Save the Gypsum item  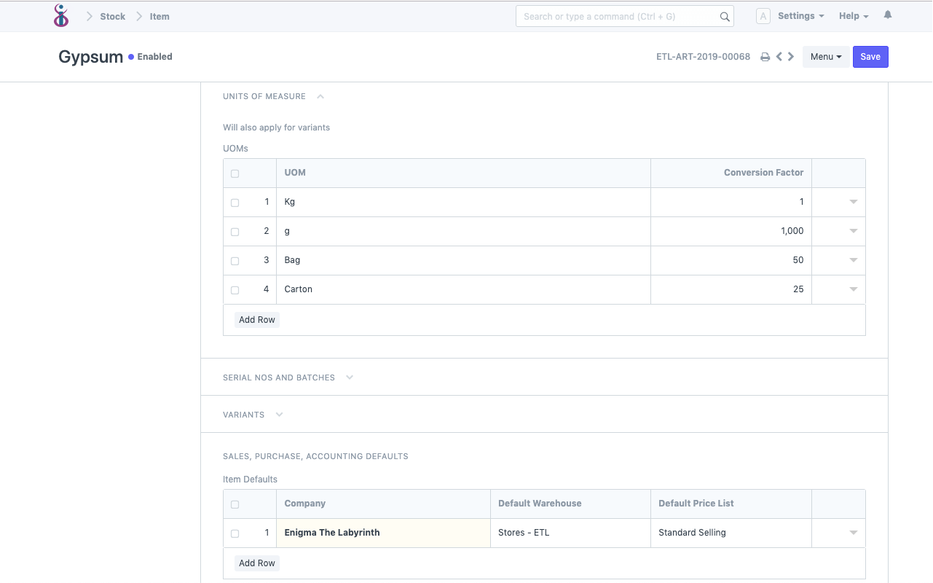[x=870, y=56]
